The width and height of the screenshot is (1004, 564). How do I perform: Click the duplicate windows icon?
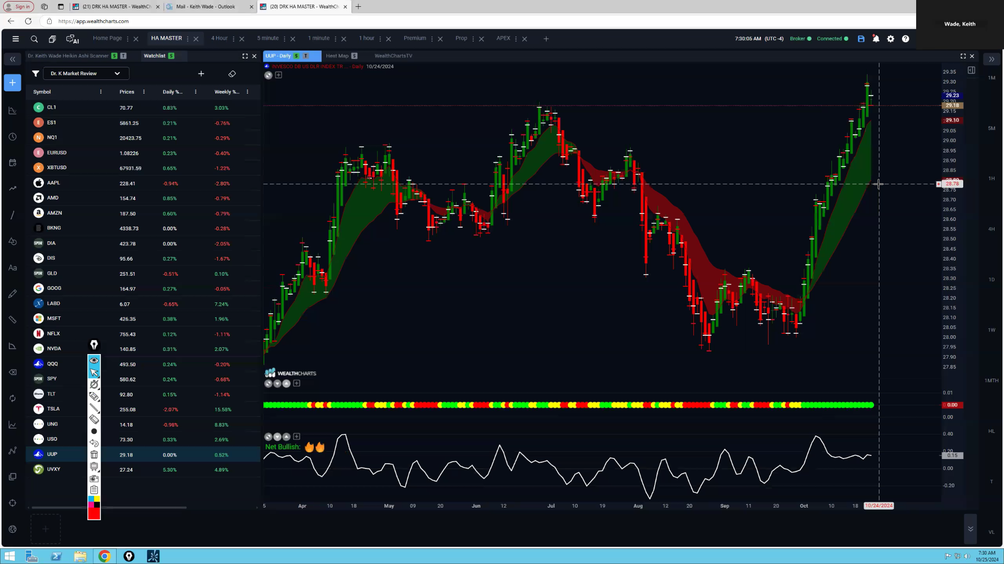pyautogui.click(x=52, y=39)
